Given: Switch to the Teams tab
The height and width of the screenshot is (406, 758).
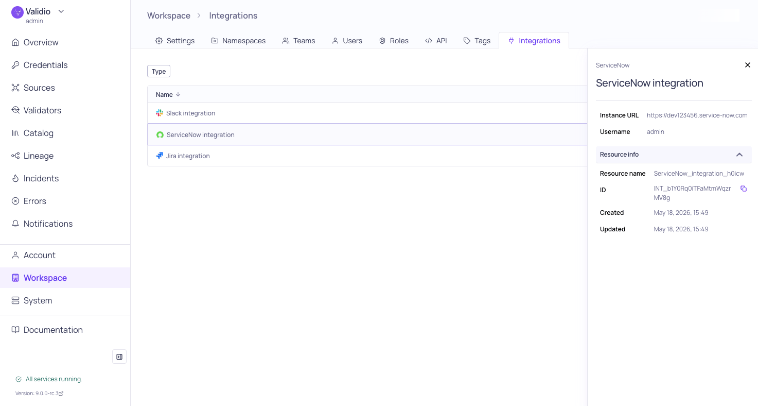Looking at the screenshot, I should [298, 41].
